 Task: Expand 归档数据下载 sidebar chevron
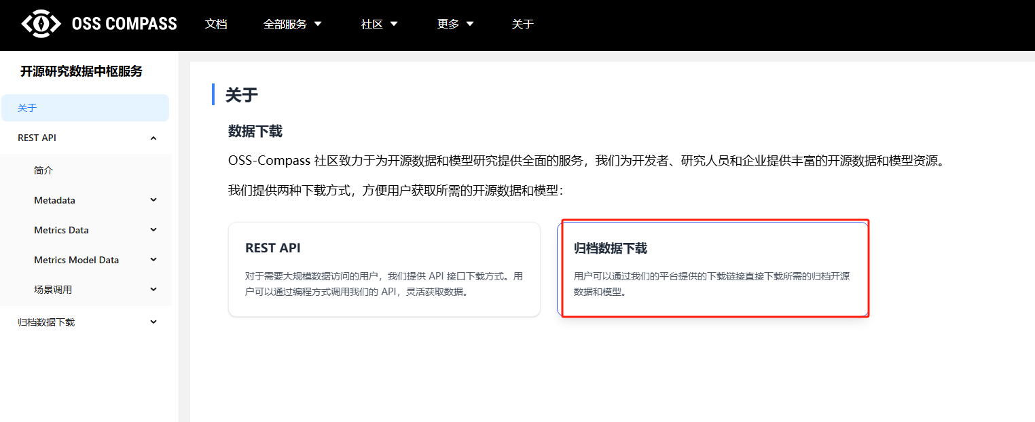click(153, 322)
